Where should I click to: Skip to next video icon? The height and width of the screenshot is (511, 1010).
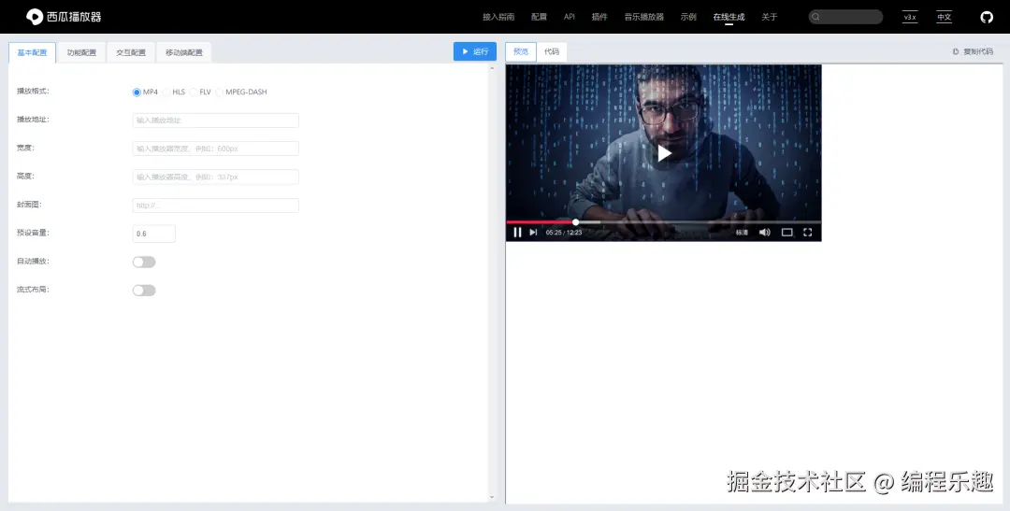(x=533, y=233)
